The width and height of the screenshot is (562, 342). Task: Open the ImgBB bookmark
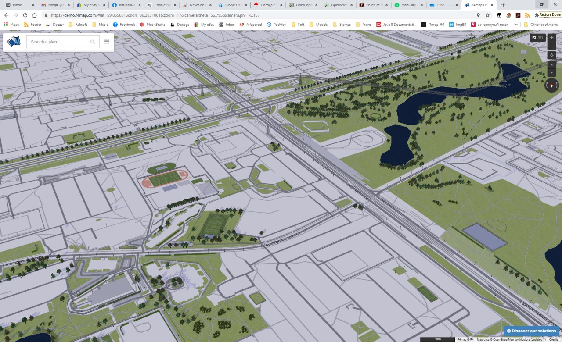[x=458, y=25]
